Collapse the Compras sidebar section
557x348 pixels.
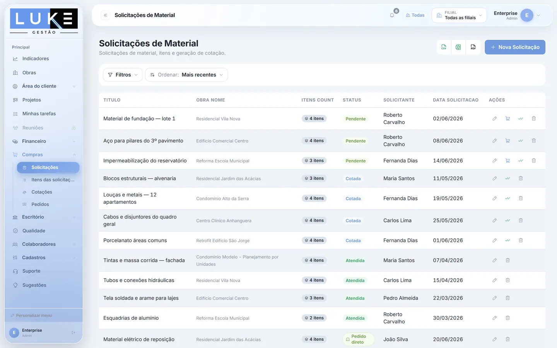tap(44, 155)
